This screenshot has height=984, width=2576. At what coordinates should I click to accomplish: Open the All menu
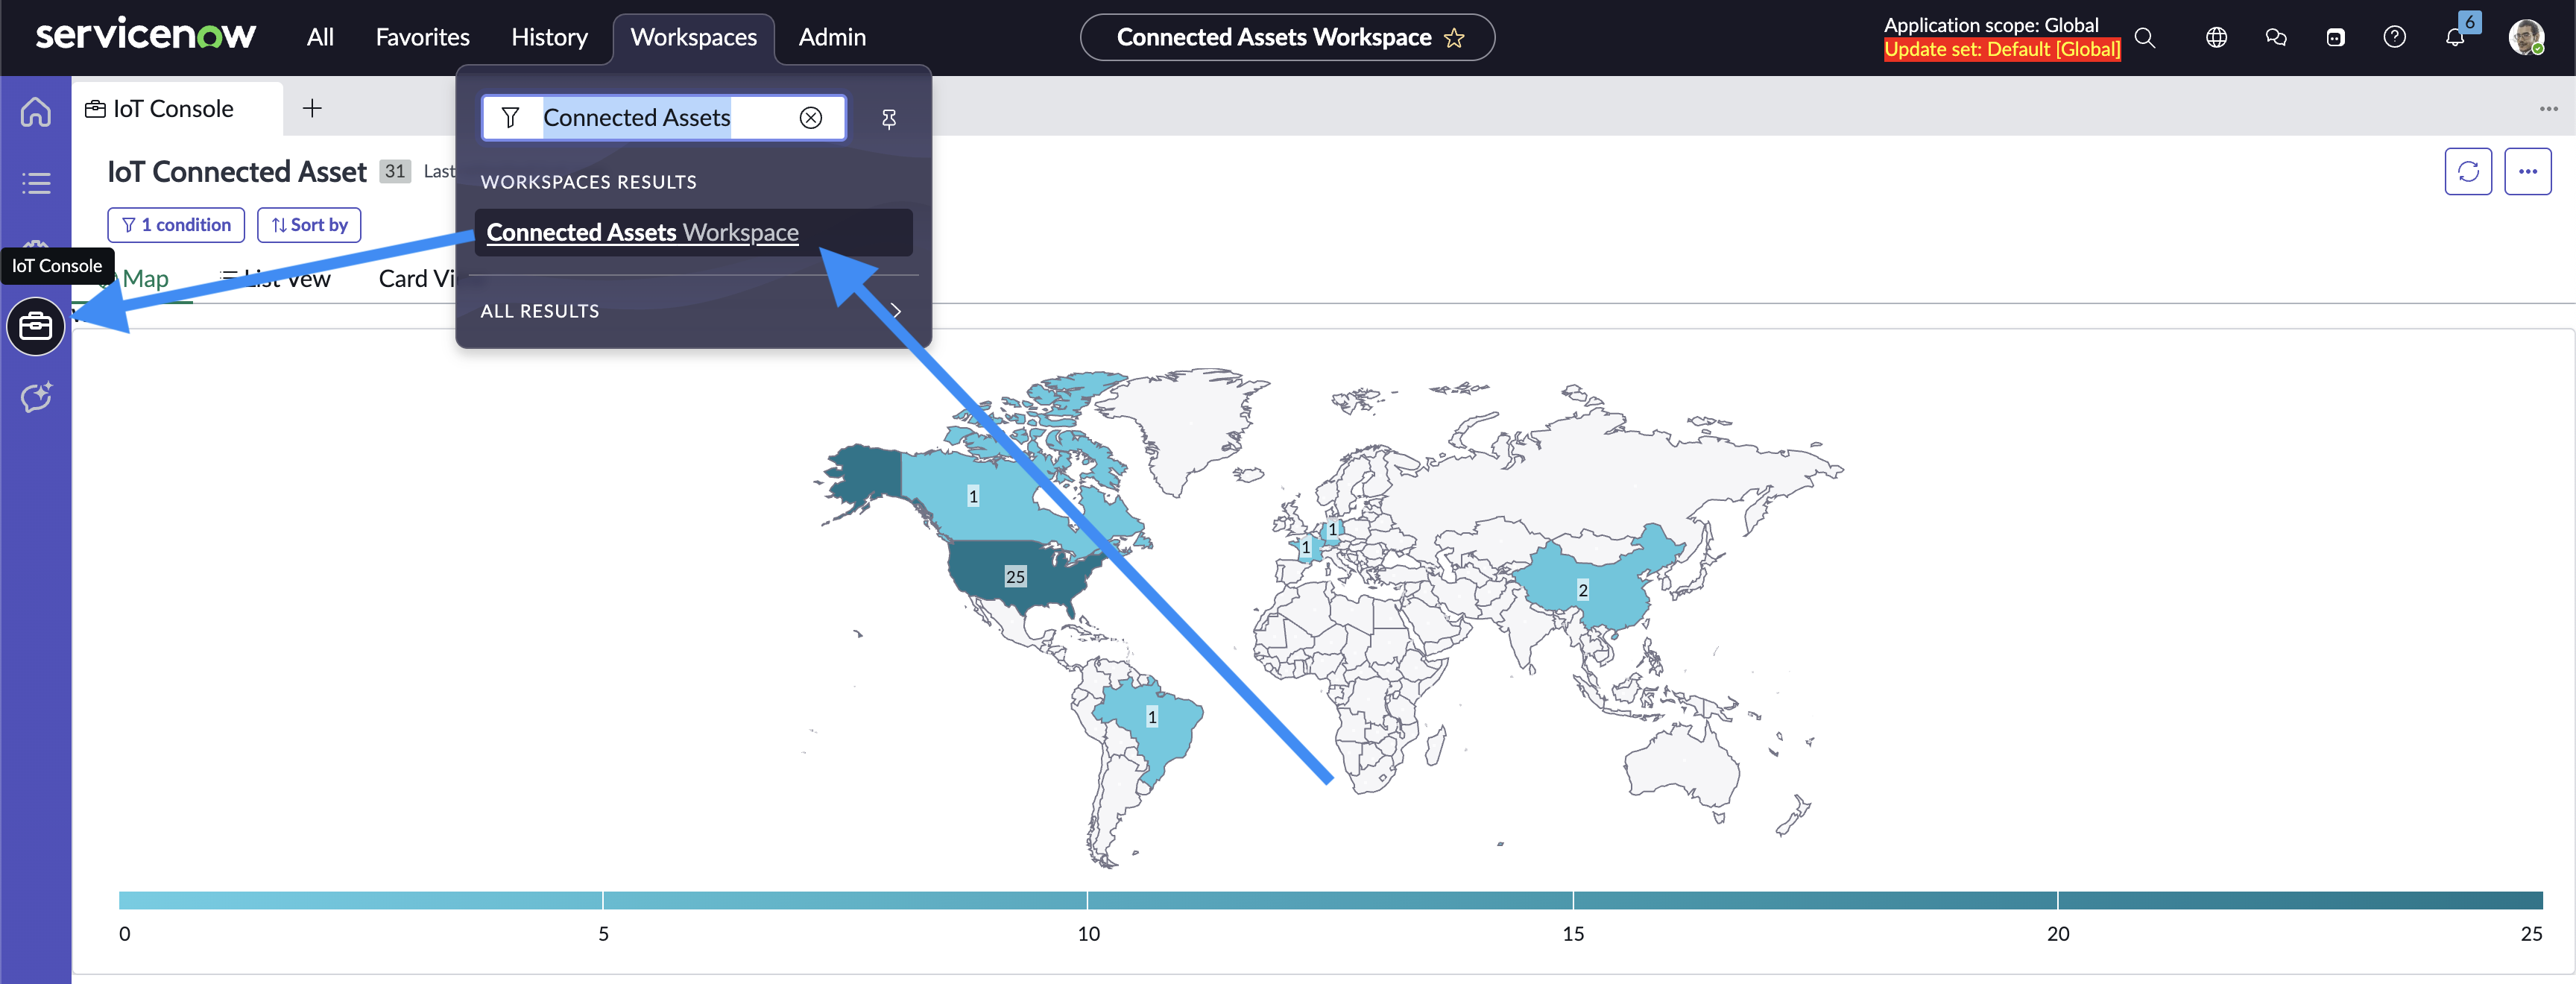tap(320, 38)
